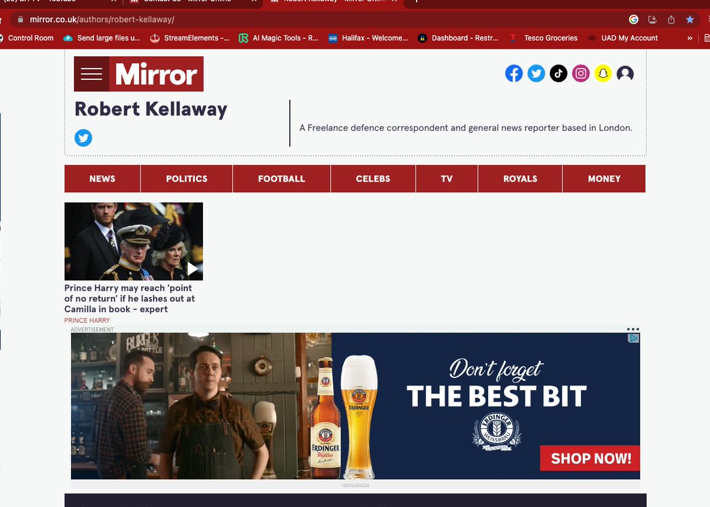Play the Prince Harry article video
The width and height of the screenshot is (710, 507).
(x=192, y=269)
